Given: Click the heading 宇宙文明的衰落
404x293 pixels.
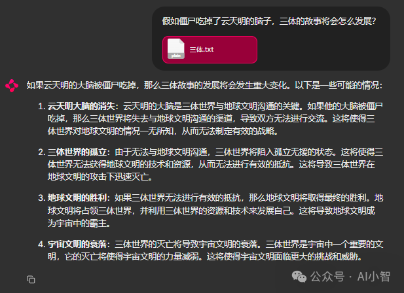Looking at the screenshot, I should (77, 244).
